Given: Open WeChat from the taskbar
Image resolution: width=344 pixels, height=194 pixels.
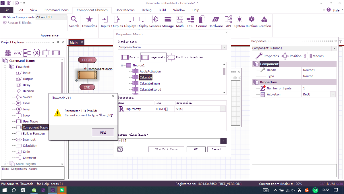Looking at the screenshot, I should tap(62, 190).
